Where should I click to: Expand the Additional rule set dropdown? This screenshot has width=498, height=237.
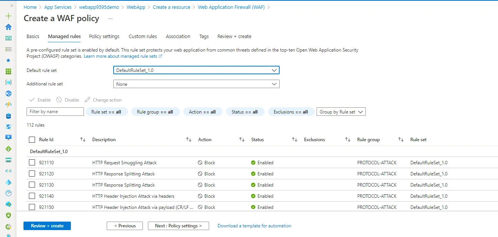tap(196, 84)
